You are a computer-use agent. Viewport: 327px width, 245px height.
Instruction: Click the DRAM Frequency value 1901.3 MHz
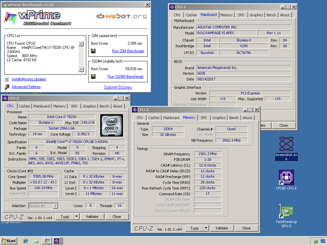click(x=208, y=154)
